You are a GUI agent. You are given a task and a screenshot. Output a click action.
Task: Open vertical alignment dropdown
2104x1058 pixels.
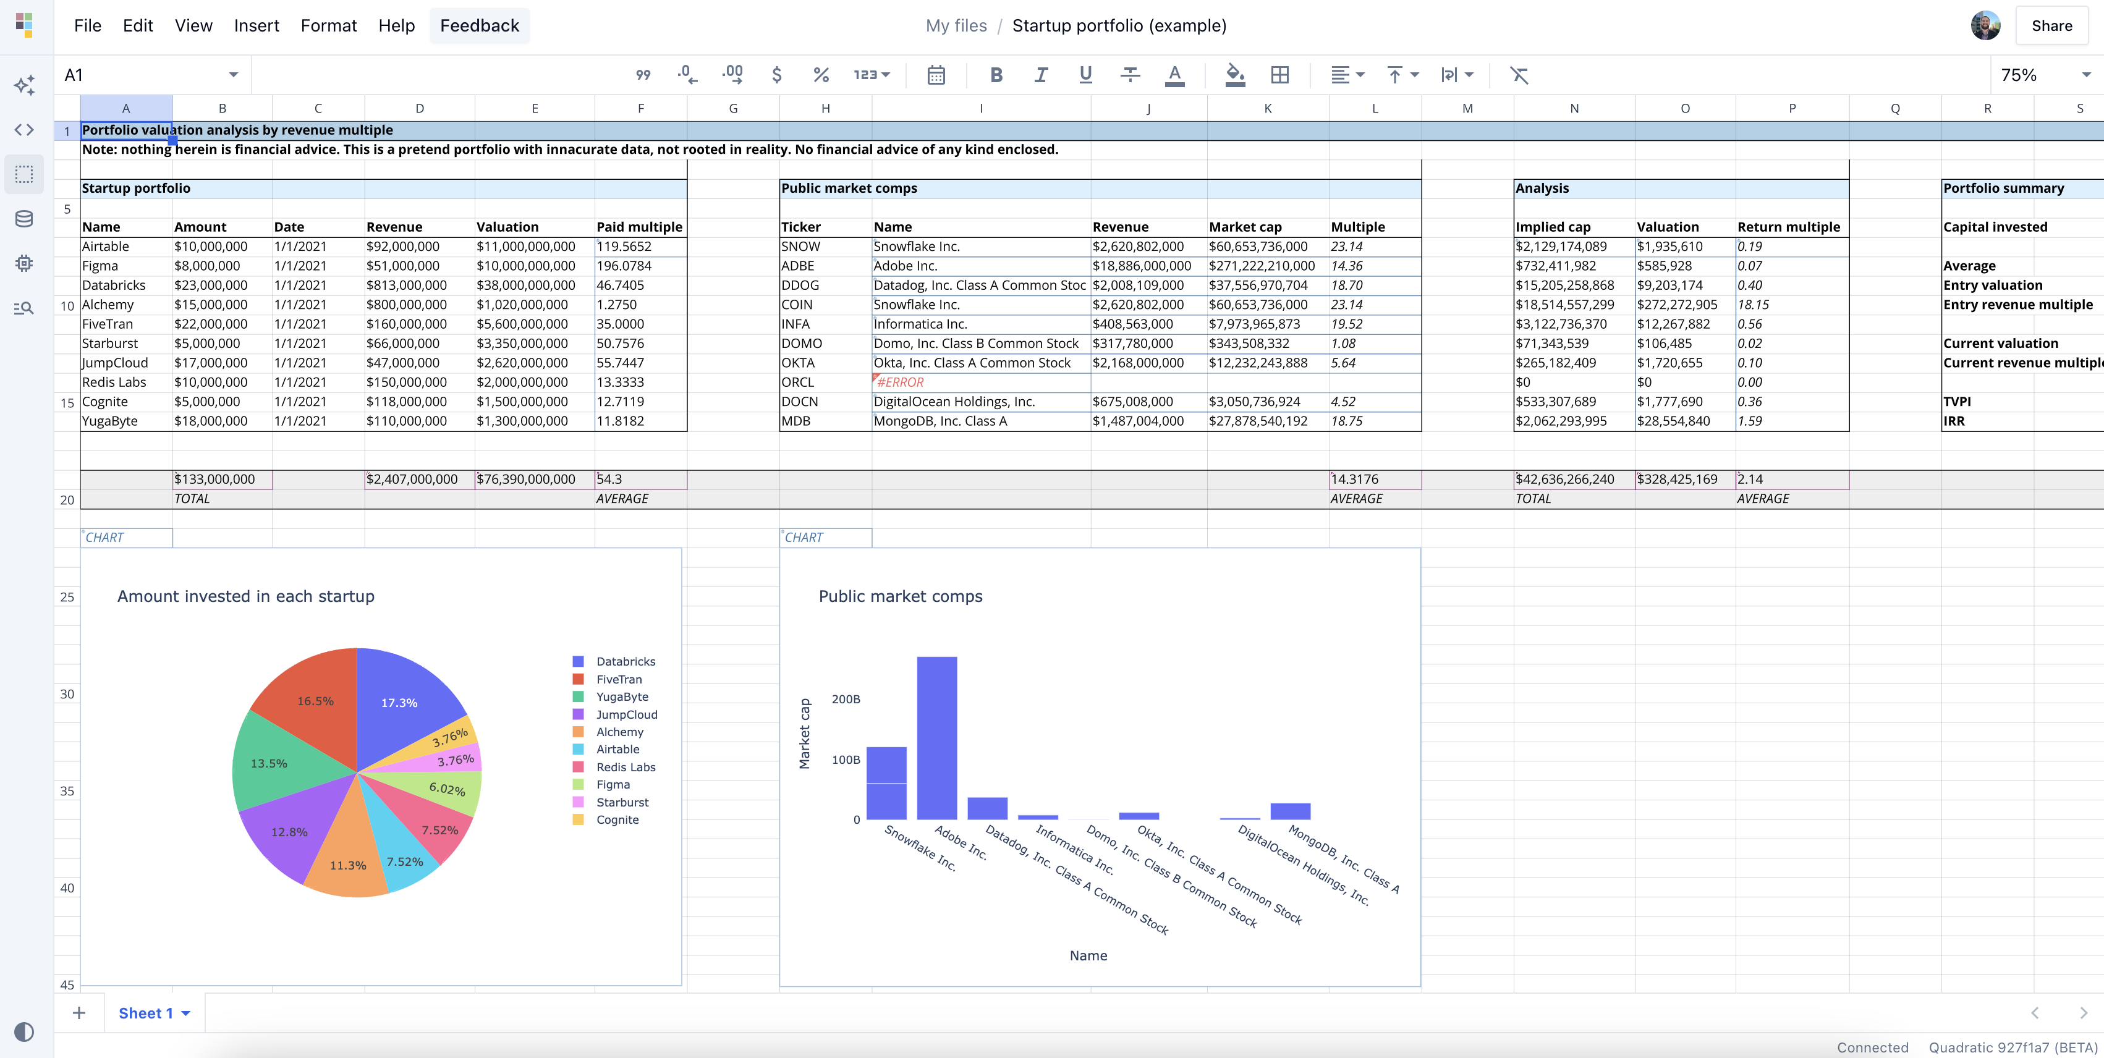click(1402, 75)
